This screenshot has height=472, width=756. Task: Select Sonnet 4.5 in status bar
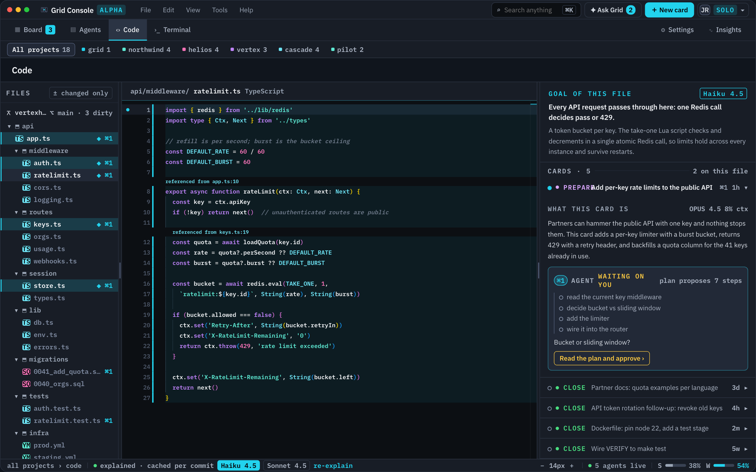287,466
